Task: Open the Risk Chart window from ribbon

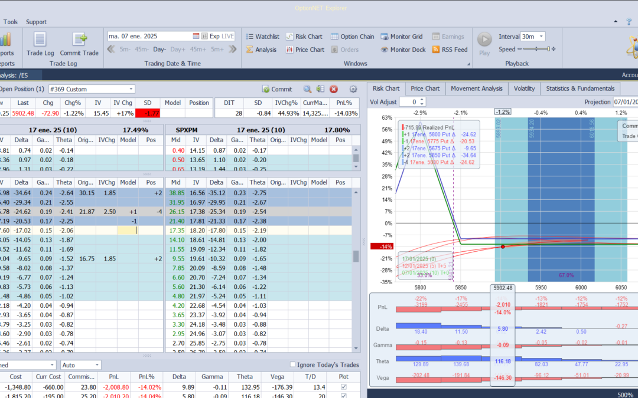Action: click(x=304, y=37)
